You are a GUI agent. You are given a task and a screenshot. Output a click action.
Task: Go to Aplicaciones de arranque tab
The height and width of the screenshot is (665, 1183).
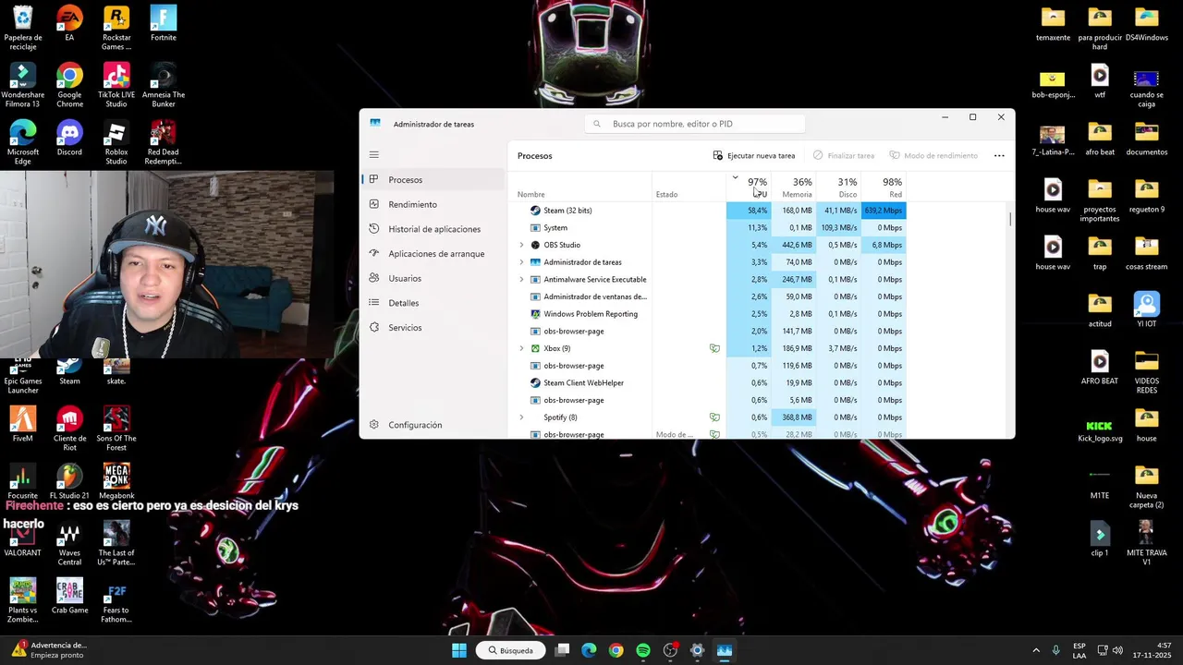[433, 253]
